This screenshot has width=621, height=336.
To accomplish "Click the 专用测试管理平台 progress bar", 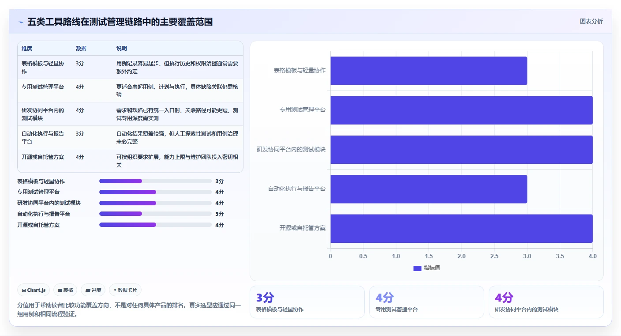I will pos(155,192).
